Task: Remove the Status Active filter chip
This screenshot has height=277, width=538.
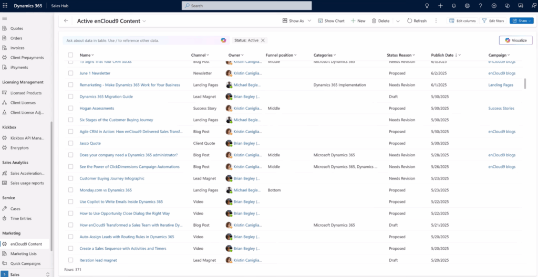Action: click(x=263, y=40)
